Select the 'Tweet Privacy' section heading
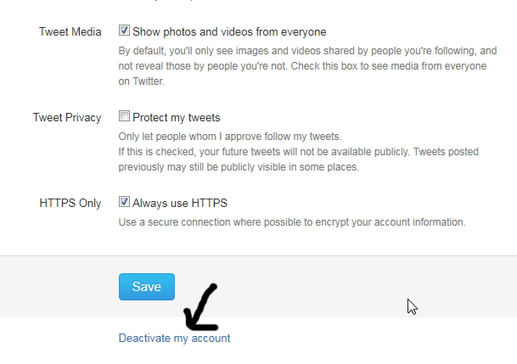Screen dimensions: 517x364 (x=67, y=118)
